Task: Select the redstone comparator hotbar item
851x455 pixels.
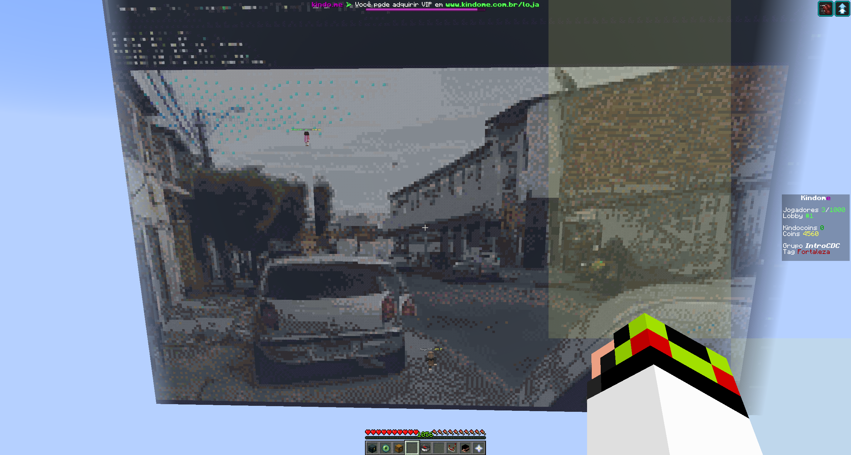Action: (452, 448)
